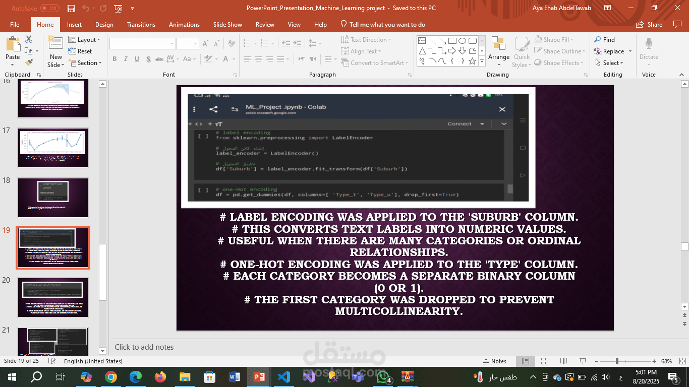Open Google Chrome from taskbar

pos(111,376)
